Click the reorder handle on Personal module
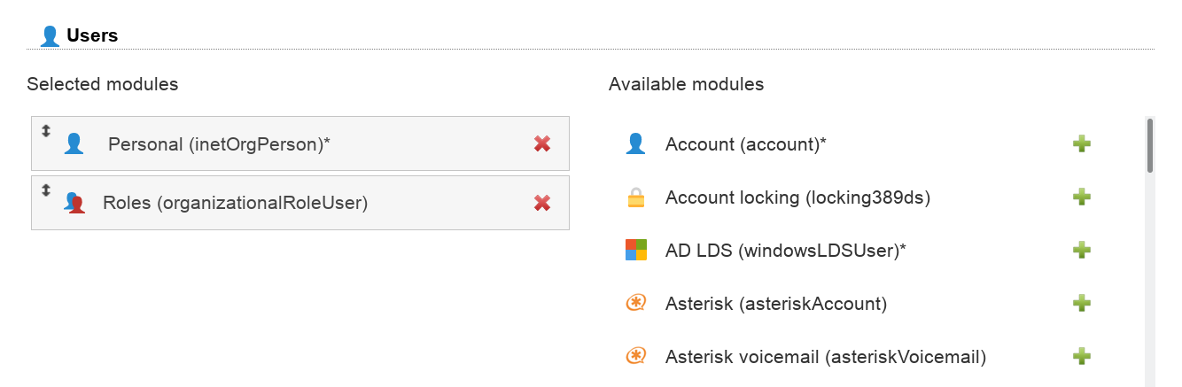Image resolution: width=1182 pixels, height=387 pixels. [x=46, y=131]
